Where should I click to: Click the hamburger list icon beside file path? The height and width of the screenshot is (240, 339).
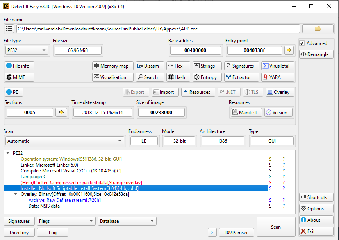click(9, 29)
